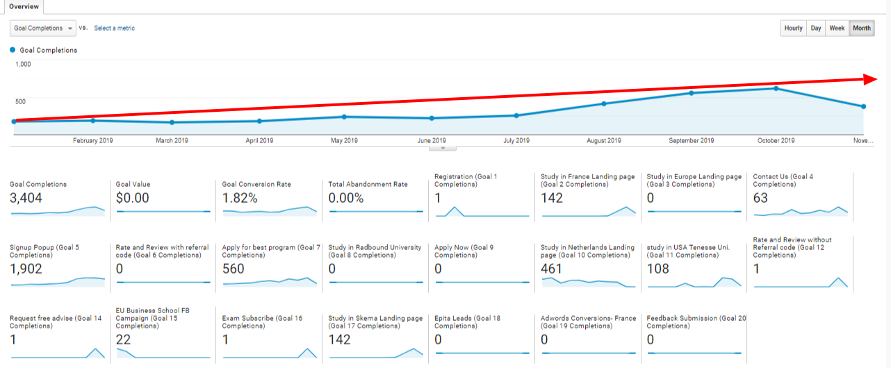891x368 pixels.
Task: Click the Select a metric link
Action: (115, 28)
